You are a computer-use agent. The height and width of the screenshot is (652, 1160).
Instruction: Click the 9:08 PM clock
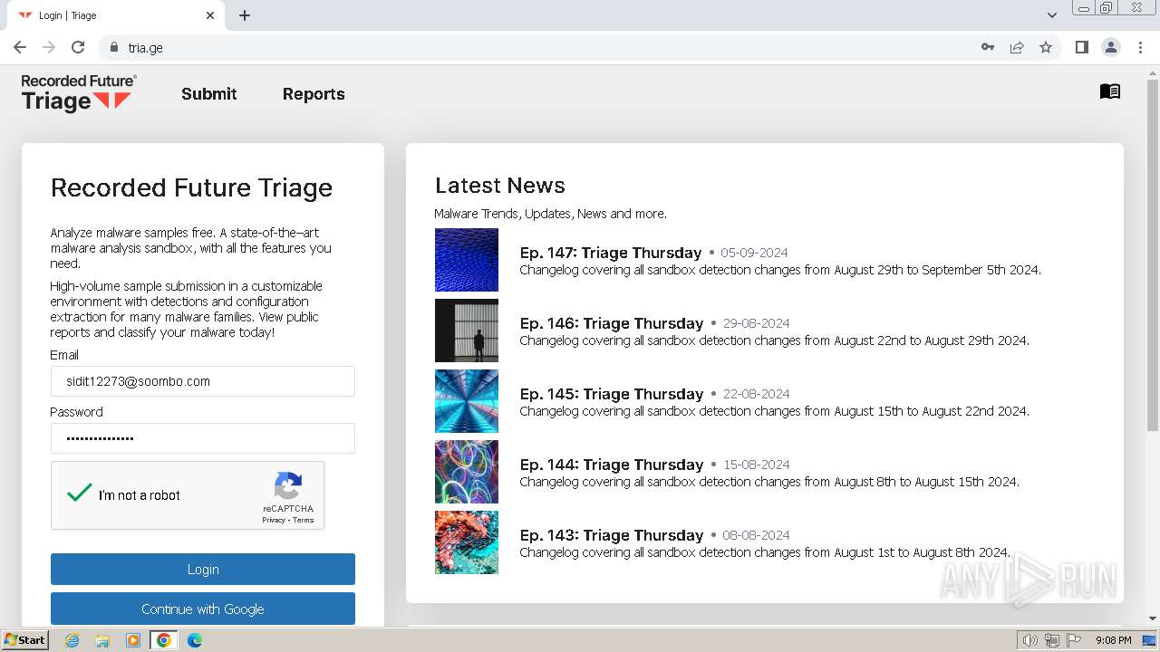click(1113, 640)
